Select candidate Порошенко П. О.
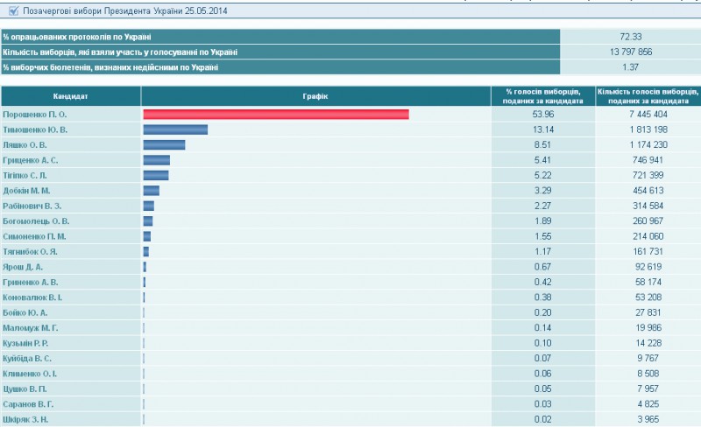701x427 pixels. [x=35, y=115]
